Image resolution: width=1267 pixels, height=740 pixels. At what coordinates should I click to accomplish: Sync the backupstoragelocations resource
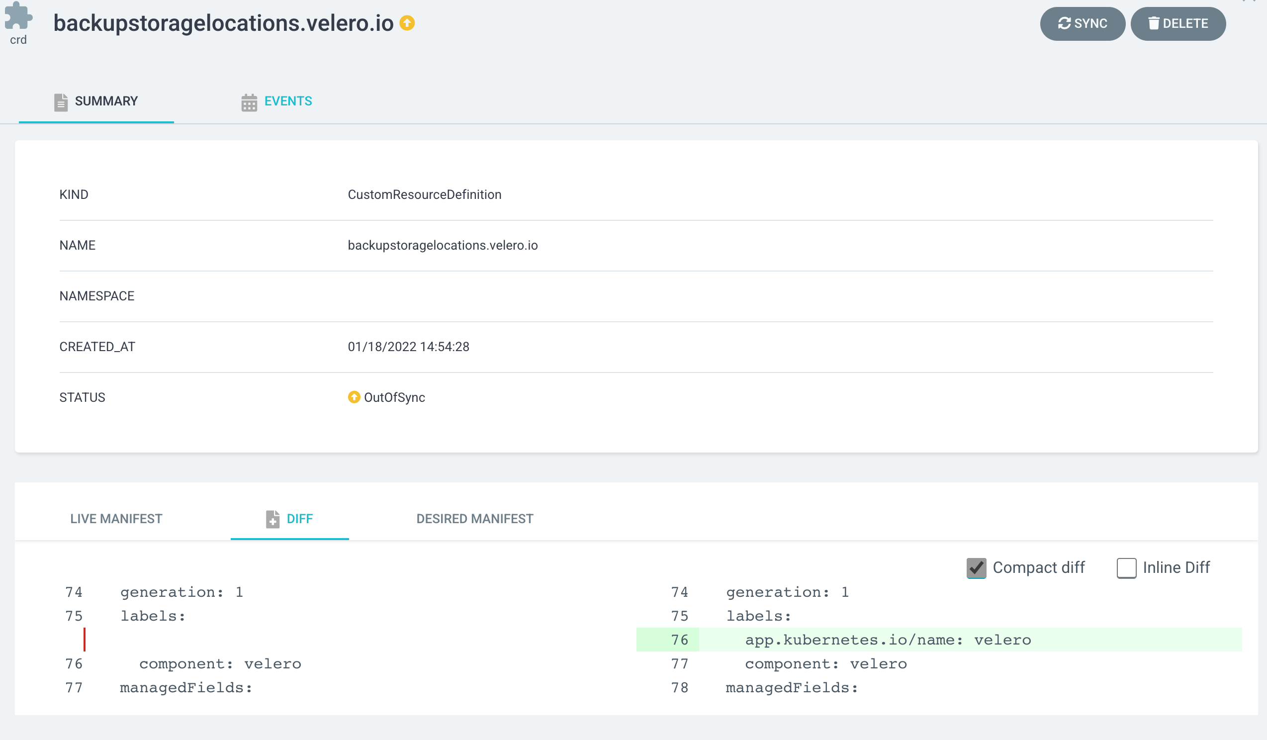click(x=1083, y=24)
